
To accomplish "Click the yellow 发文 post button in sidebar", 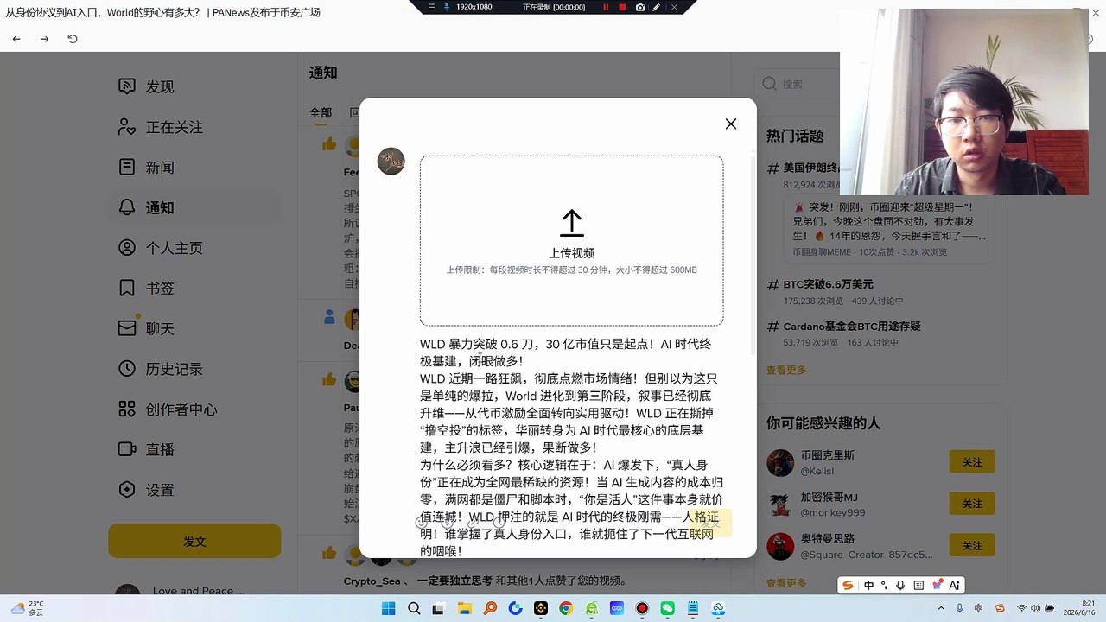I will [x=194, y=541].
